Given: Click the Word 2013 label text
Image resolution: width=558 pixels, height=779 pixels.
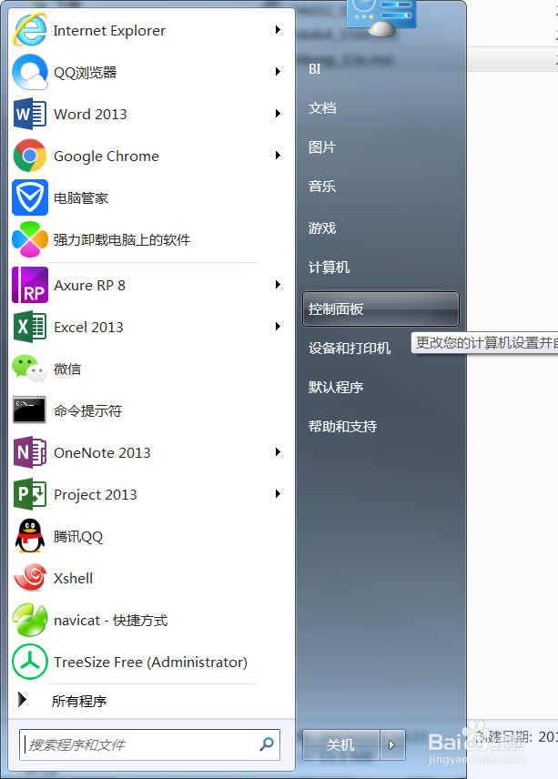Looking at the screenshot, I should (x=90, y=115).
